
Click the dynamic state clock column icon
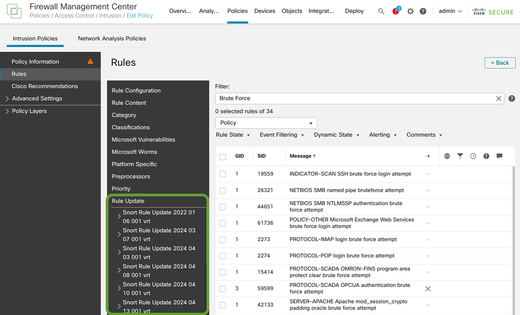473,156
